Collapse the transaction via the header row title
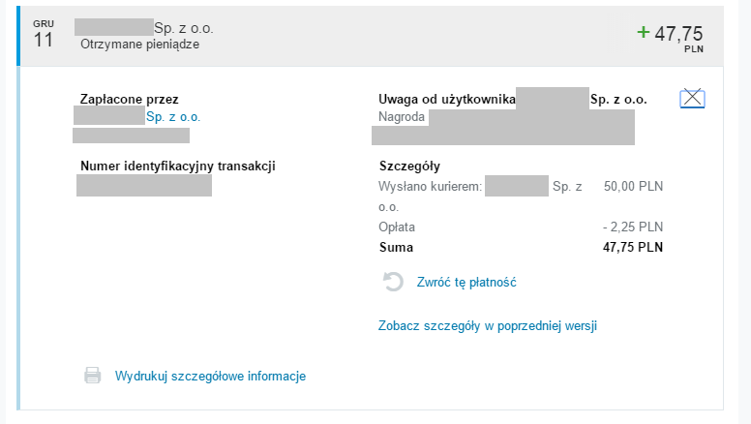Image resolution: width=751 pixels, height=424 pixels. point(184,27)
